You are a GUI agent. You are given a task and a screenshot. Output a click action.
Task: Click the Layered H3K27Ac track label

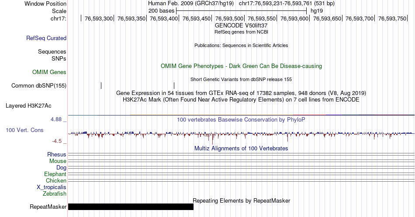coord(28,105)
